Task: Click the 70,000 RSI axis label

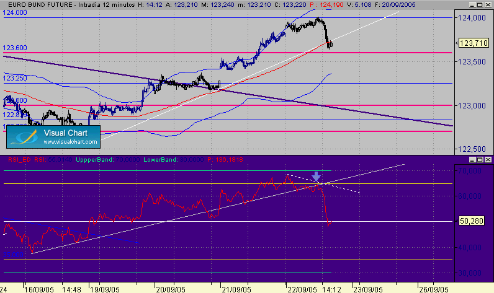Action: coord(470,171)
